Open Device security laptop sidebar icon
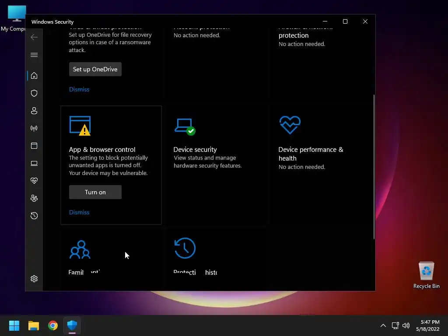 pyautogui.click(x=34, y=163)
